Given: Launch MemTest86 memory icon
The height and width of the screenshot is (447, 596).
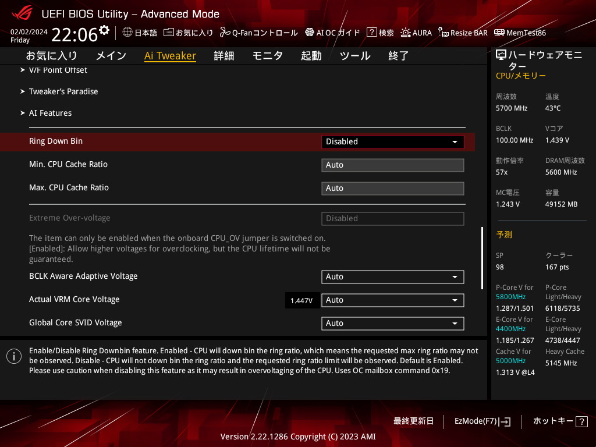Looking at the screenshot, I should (499, 33).
